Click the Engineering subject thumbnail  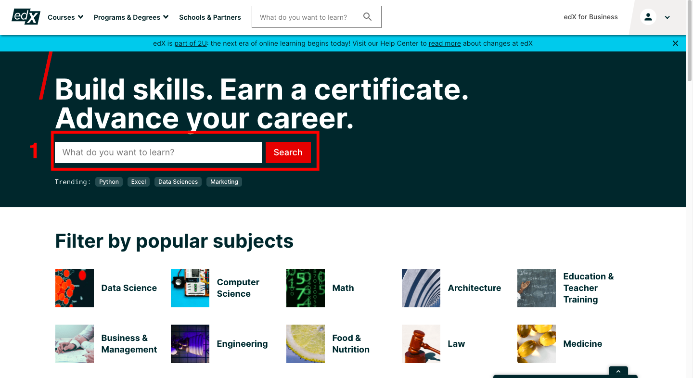click(x=190, y=344)
